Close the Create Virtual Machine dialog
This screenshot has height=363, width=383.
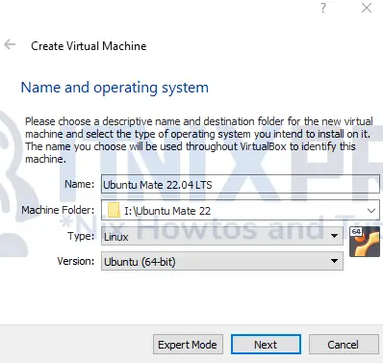click(367, 8)
